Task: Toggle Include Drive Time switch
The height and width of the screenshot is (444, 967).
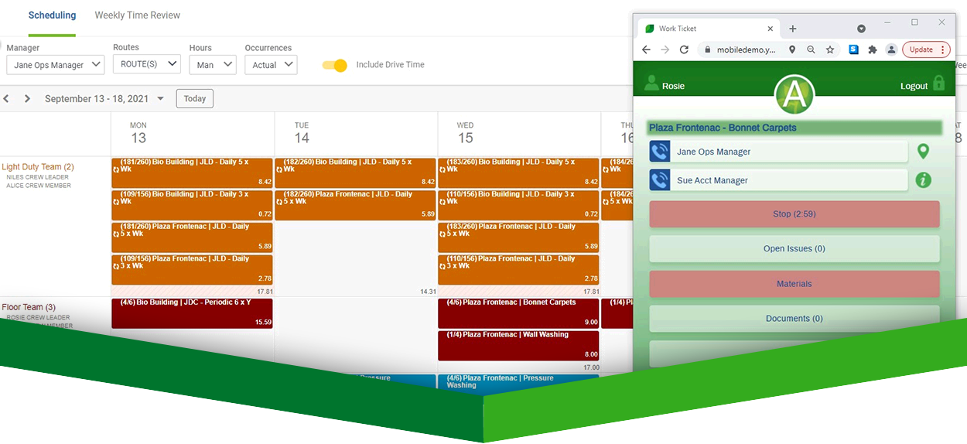Action: [x=335, y=65]
